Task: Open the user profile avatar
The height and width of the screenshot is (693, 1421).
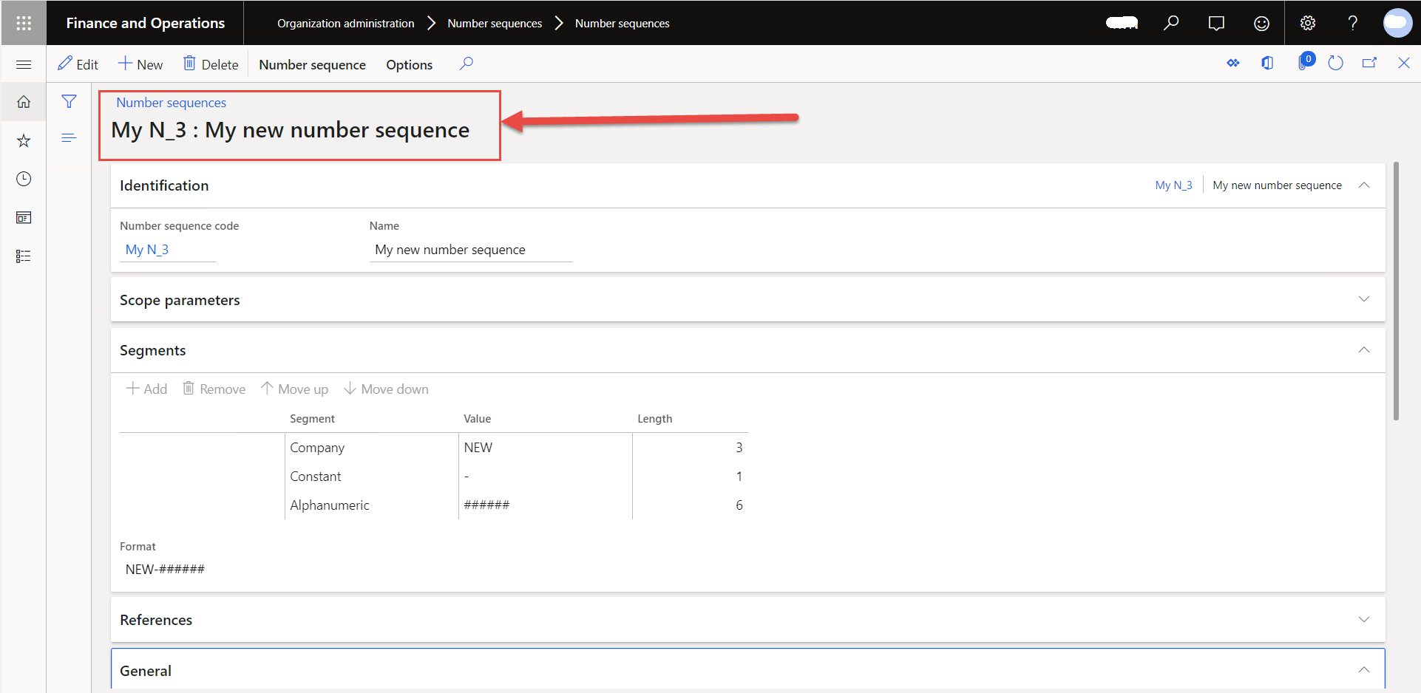Action: [1397, 23]
